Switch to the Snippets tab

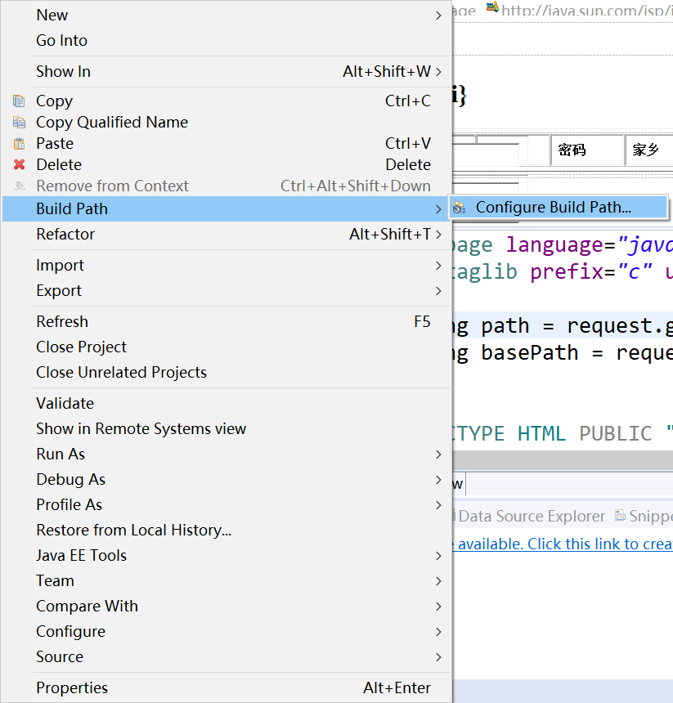(x=644, y=517)
